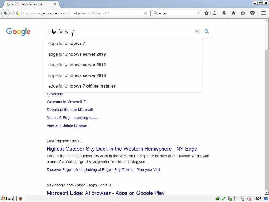Choose suggestion 'edge for windows server 2016'
269x202 pixels.
click(x=122, y=75)
